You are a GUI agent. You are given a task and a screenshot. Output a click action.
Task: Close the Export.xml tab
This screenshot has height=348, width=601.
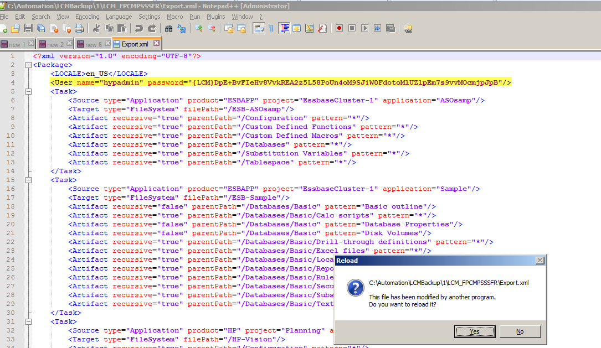coord(156,43)
